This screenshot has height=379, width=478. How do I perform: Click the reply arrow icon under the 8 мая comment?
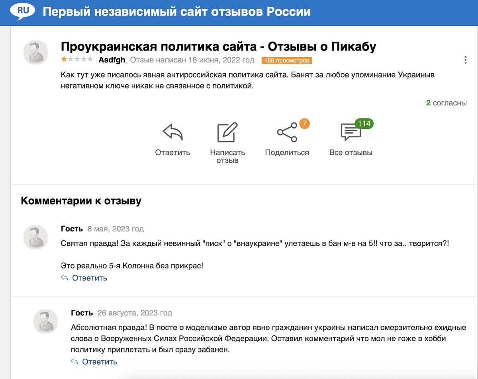[x=65, y=278]
